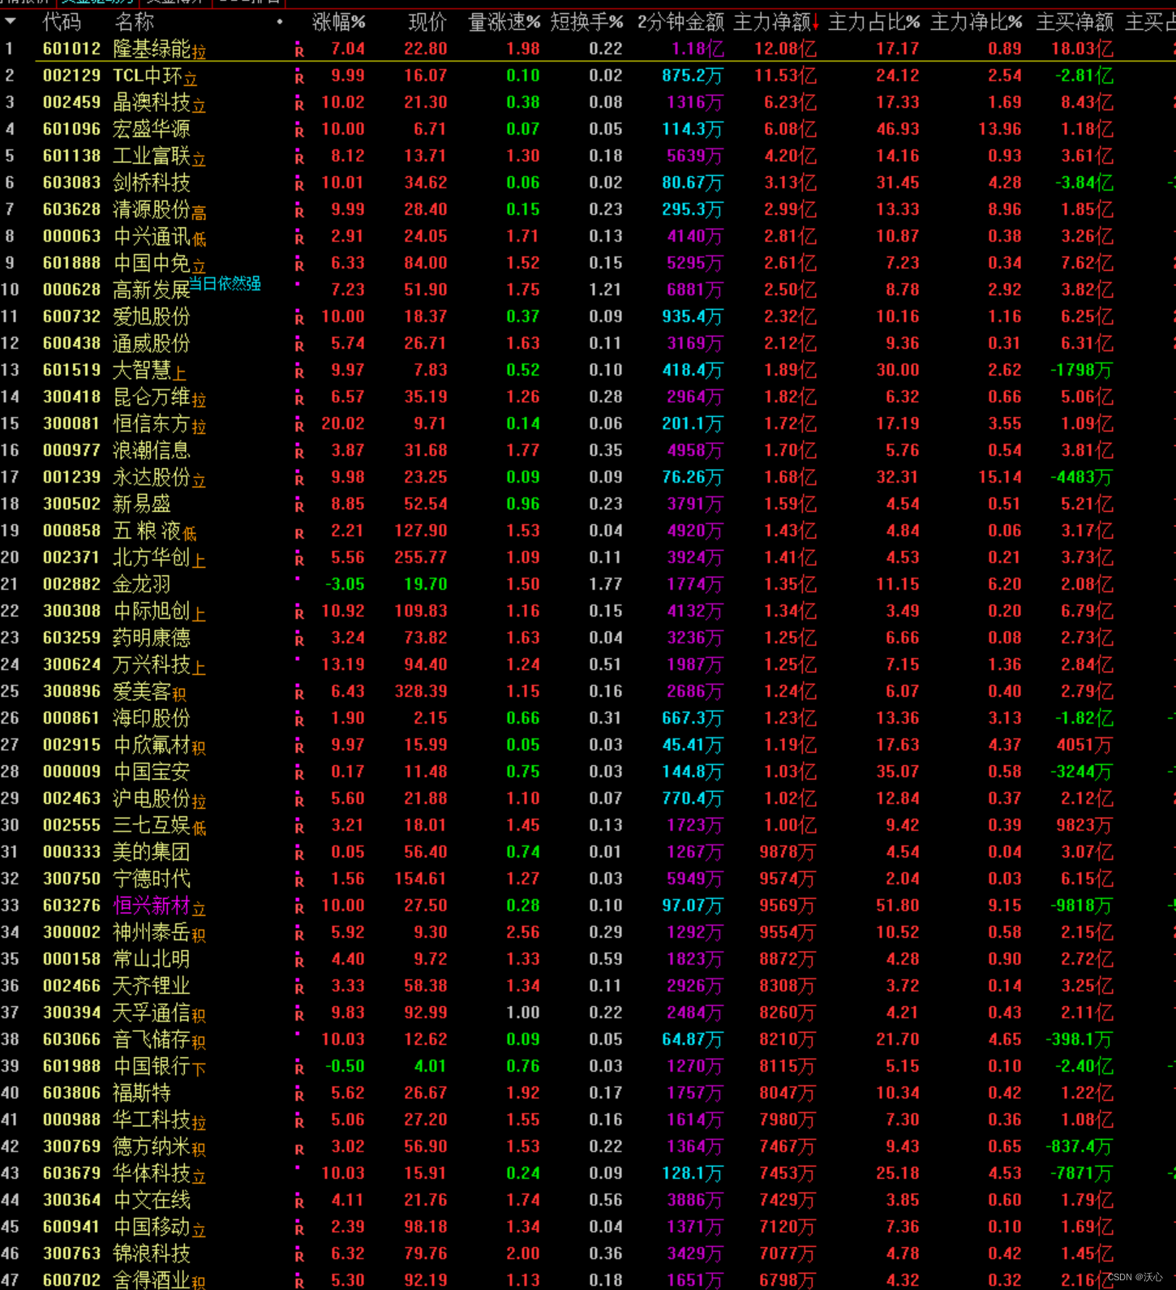Toggle sort on the 主力净额 header
Screen dimensions: 1176x1290
click(775, 22)
